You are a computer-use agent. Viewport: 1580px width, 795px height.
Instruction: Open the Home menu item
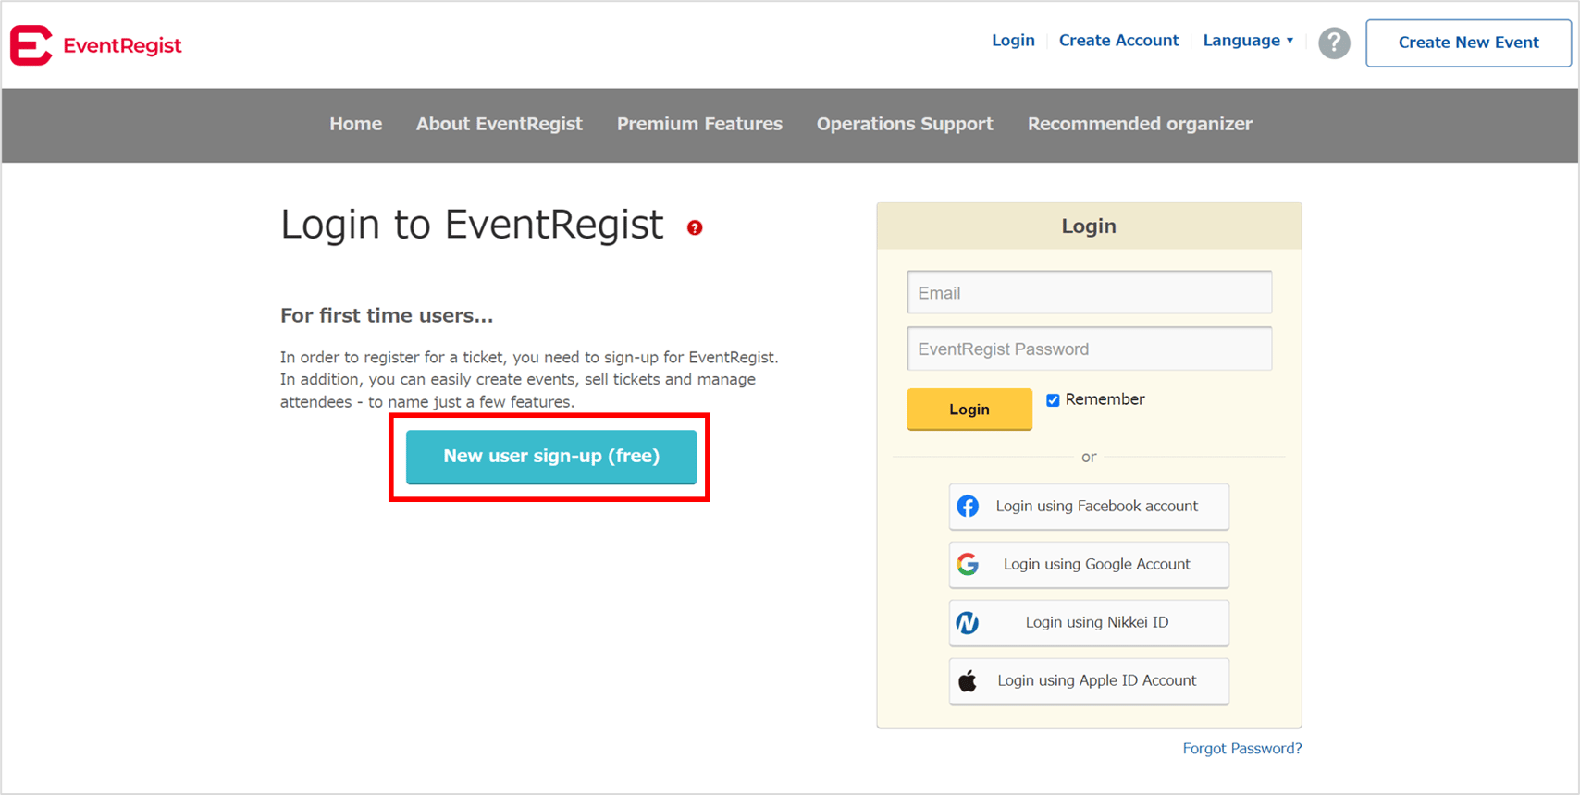pyautogui.click(x=355, y=124)
